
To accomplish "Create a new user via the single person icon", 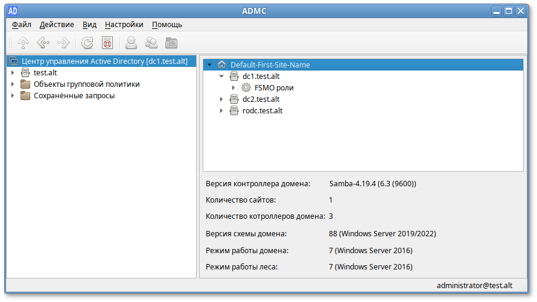I will click(131, 43).
